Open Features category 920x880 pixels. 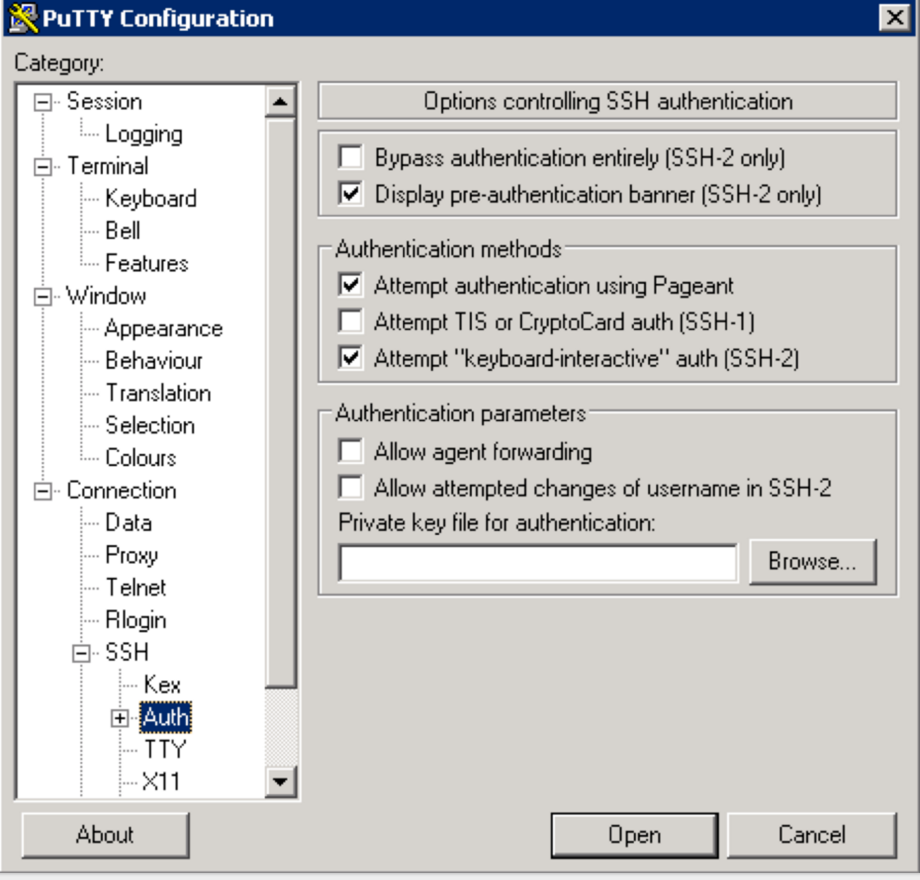click(x=147, y=263)
